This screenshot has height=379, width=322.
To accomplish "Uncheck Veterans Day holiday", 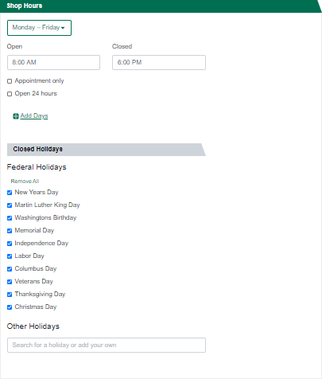I will click(x=10, y=282).
